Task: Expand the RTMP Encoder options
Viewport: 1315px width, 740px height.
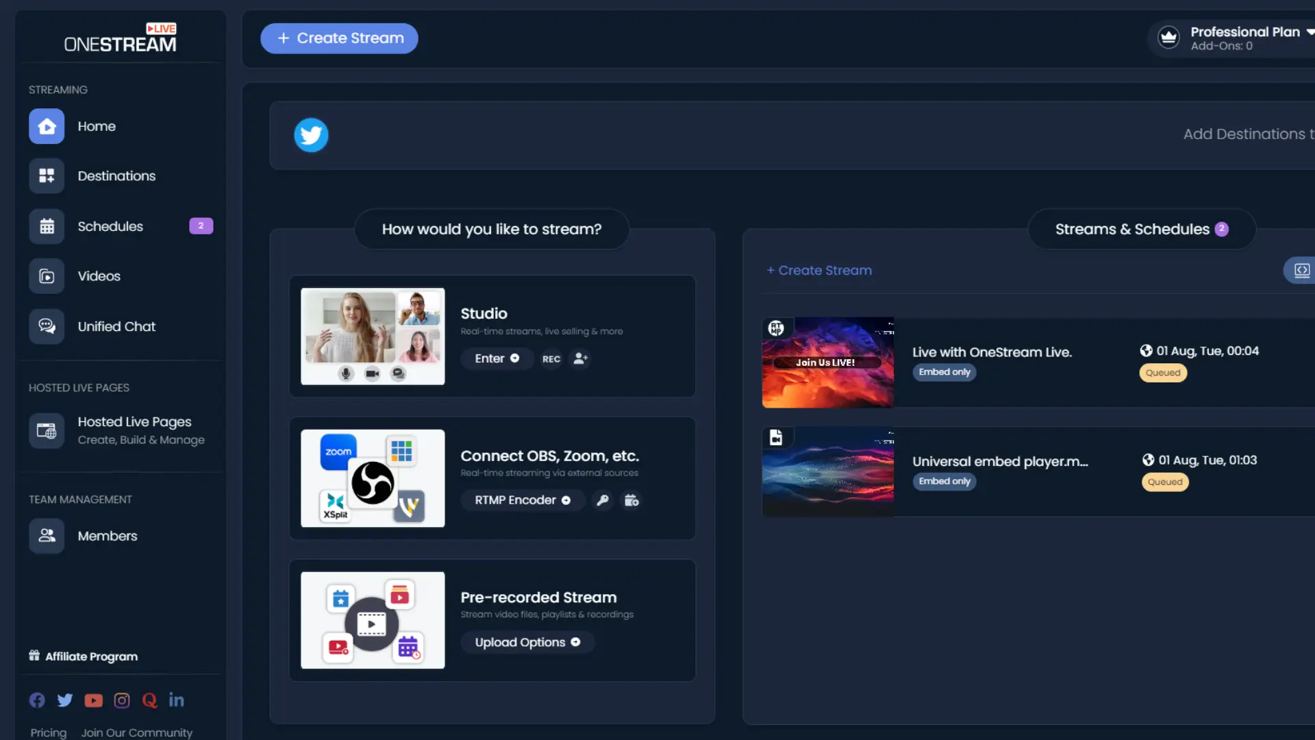Action: tap(523, 500)
